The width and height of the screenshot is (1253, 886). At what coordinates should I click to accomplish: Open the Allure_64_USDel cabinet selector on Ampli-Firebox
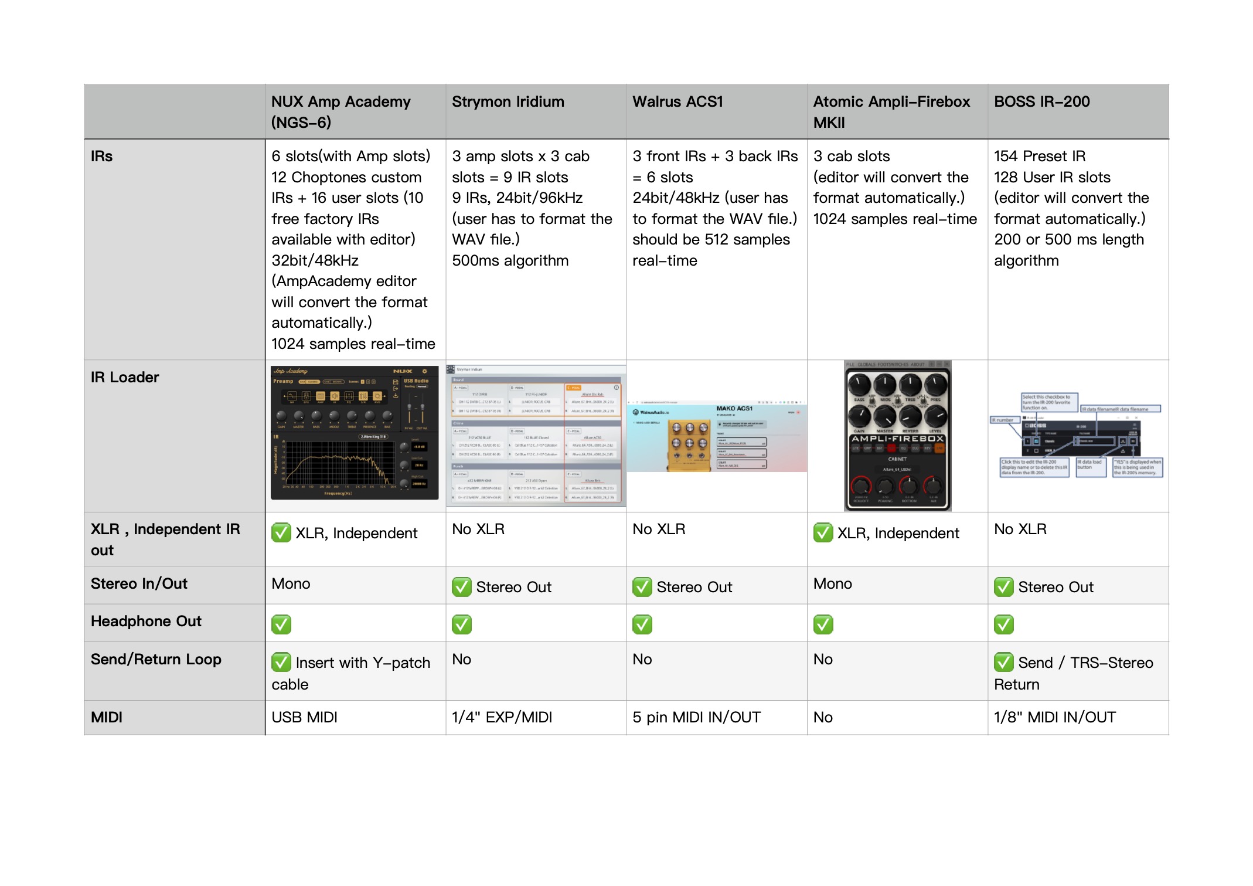pyautogui.click(x=898, y=469)
